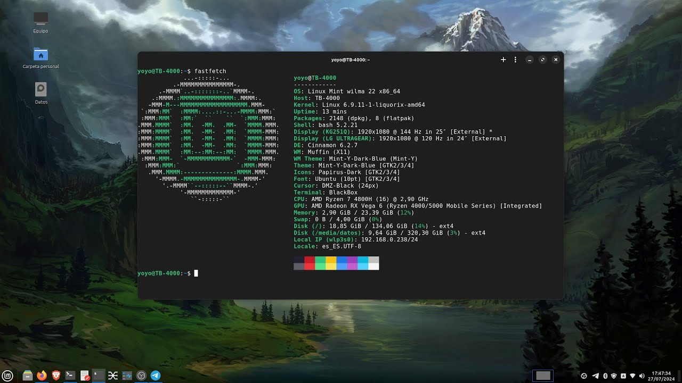Image resolution: width=682 pixels, height=383 pixels.
Task: Click the 'Display (LG ULTRAGEAR)' line
Action: point(400,138)
